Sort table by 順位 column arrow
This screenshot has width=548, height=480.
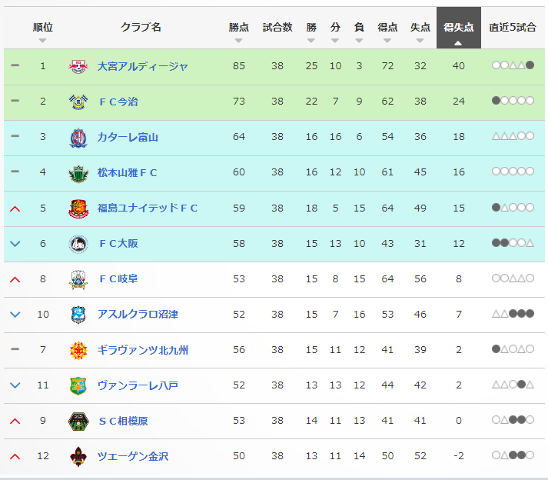[x=42, y=41]
